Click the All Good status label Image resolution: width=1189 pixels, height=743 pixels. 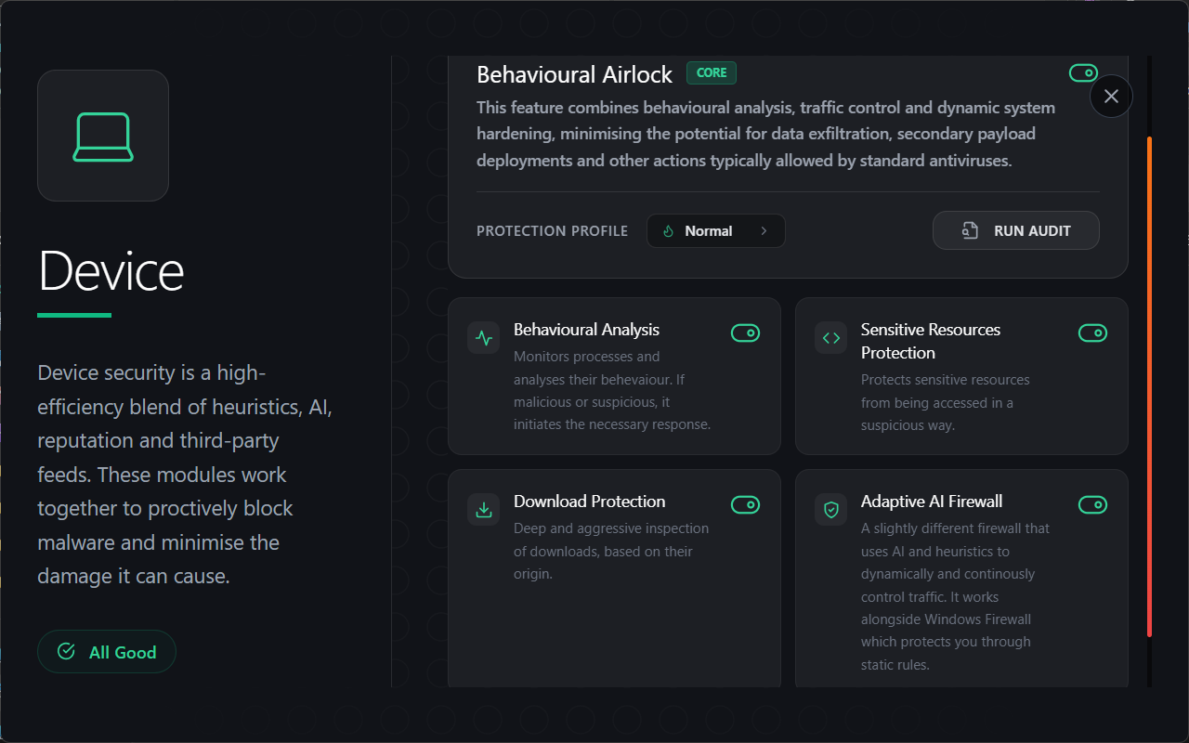click(123, 653)
